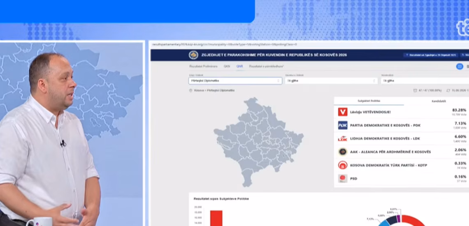Viewport: 469px width, 226px height.
Task: Click the blue circular view icon near tabs
Action: [x=460, y=67]
